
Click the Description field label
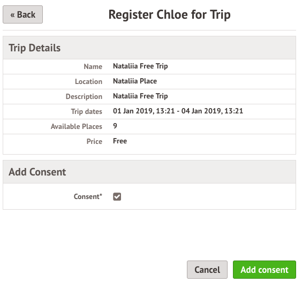84,97
